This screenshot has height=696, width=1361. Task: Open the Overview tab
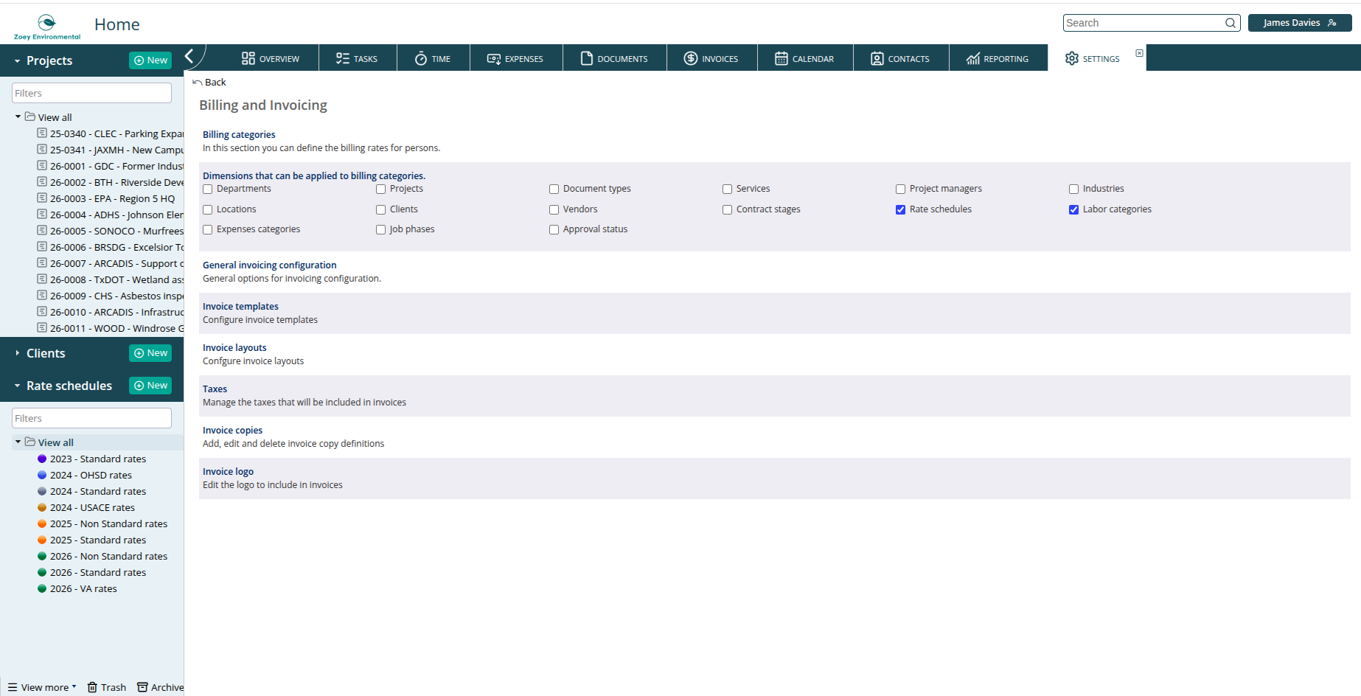click(x=271, y=58)
